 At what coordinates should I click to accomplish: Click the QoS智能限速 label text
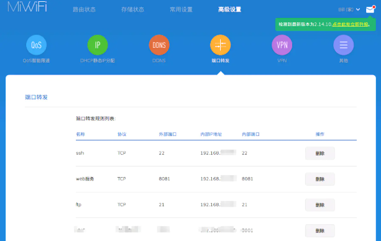click(36, 60)
